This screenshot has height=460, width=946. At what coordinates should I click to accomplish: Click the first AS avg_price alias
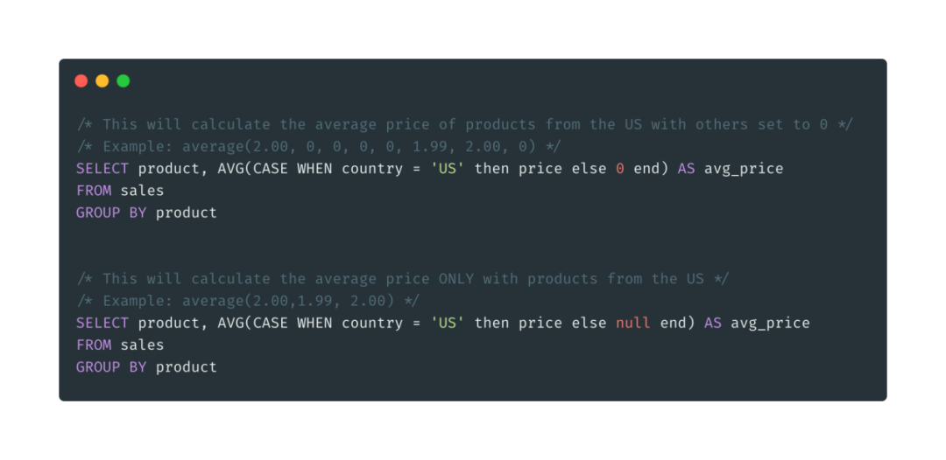(x=730, y=169)
